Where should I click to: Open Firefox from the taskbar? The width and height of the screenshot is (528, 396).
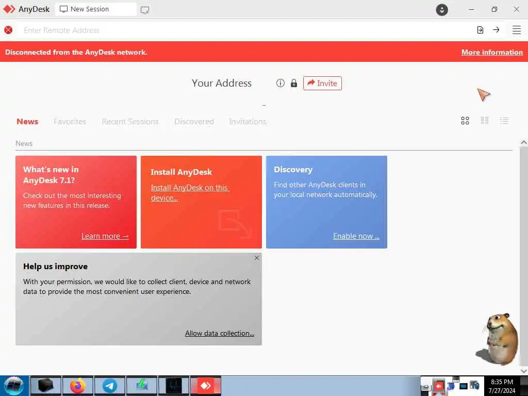[77, 386]
